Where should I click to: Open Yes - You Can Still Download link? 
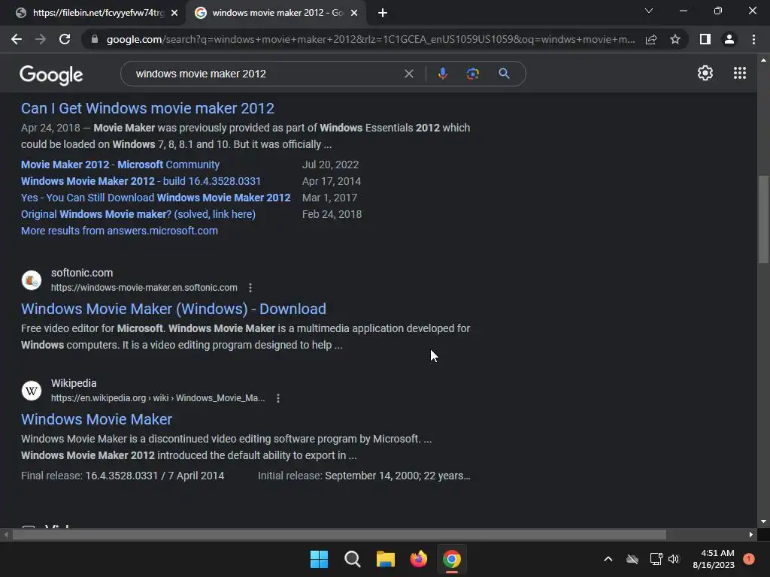pyautogui.click(x=156, y=198)
